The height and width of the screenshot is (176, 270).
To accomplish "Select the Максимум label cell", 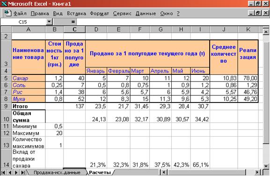I will tap(29, 133).
